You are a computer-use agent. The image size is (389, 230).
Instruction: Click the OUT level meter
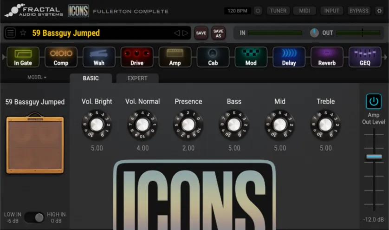click(358, 33)
